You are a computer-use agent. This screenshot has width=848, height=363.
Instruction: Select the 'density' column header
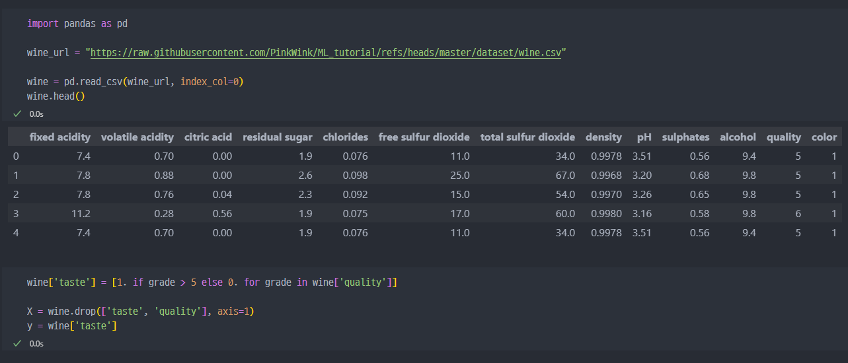click(x=603, y=137)
